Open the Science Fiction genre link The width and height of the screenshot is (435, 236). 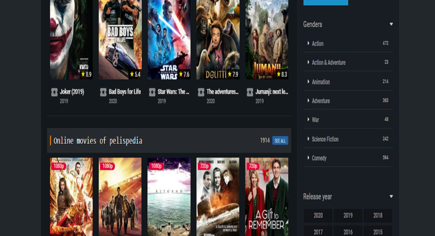[x=325, y=139]
